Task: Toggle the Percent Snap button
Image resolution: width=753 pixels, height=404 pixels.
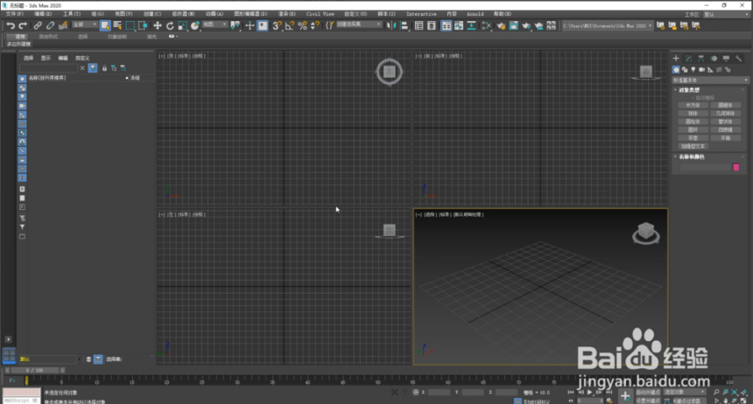Action: tap(303, 25)
